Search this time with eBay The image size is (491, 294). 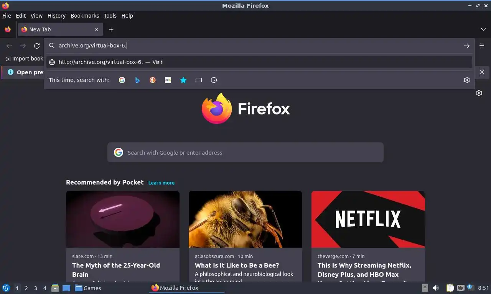click(168, 80)
